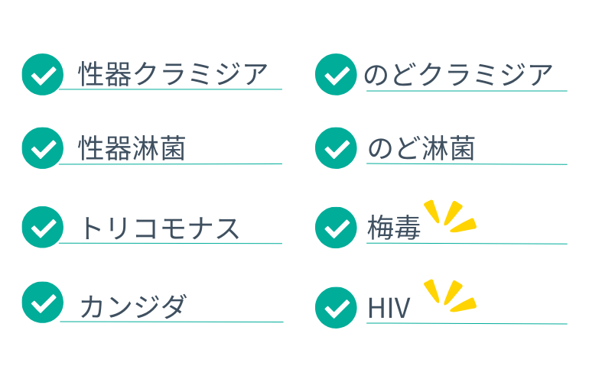589x382 pixels.
Task: Click the check icon for のどクラミジア
Action: click(336, 75)
